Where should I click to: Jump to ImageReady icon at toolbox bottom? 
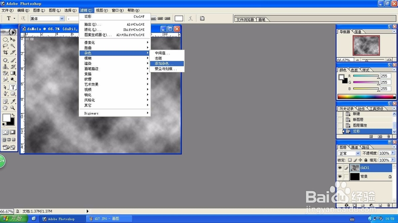click(9, 147)
